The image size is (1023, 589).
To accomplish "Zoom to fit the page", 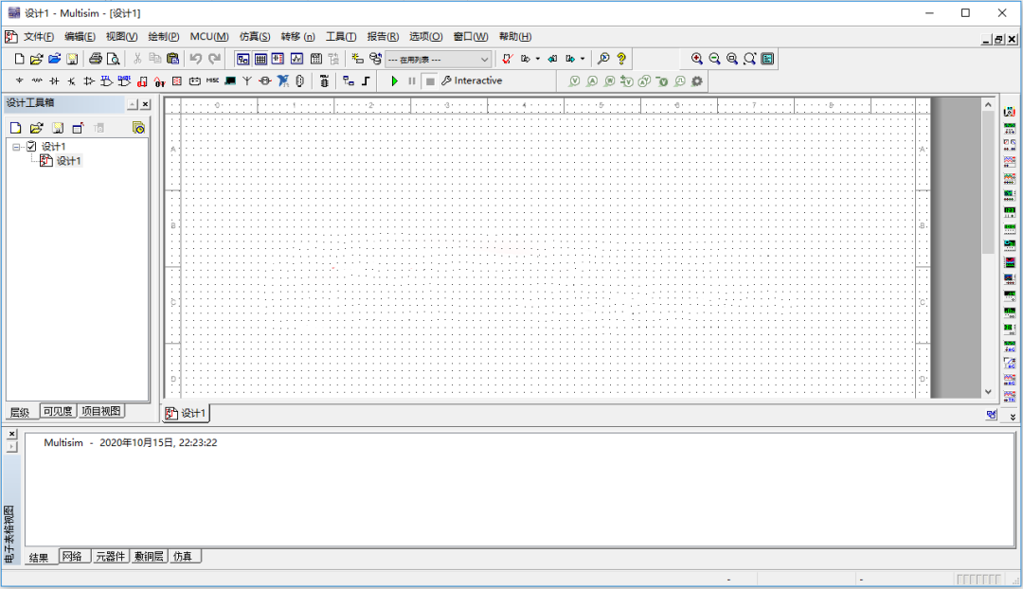I will 749,59.
